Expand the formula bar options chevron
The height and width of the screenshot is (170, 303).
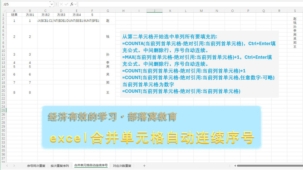(x=75, y=4)
